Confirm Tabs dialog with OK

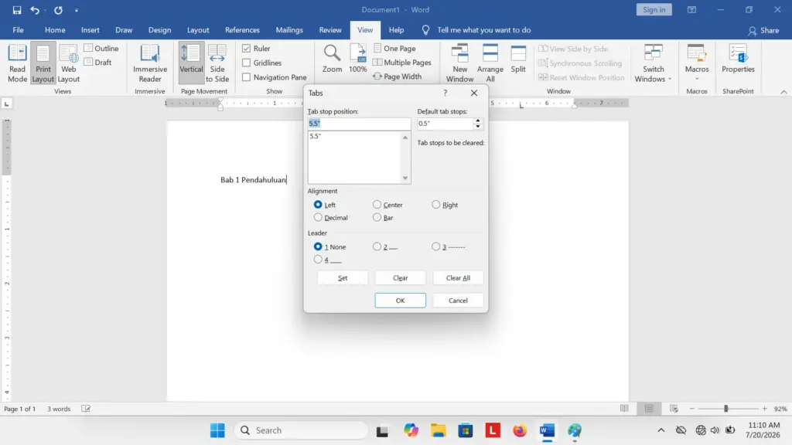coord(400,301)
